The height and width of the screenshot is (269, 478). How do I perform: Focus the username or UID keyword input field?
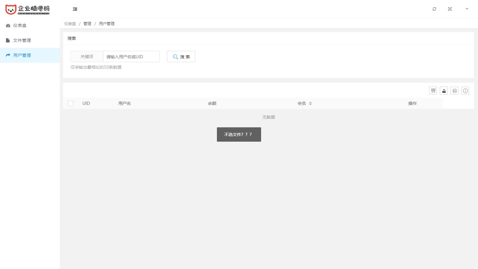pyautogui.click(x=131, y=56)
